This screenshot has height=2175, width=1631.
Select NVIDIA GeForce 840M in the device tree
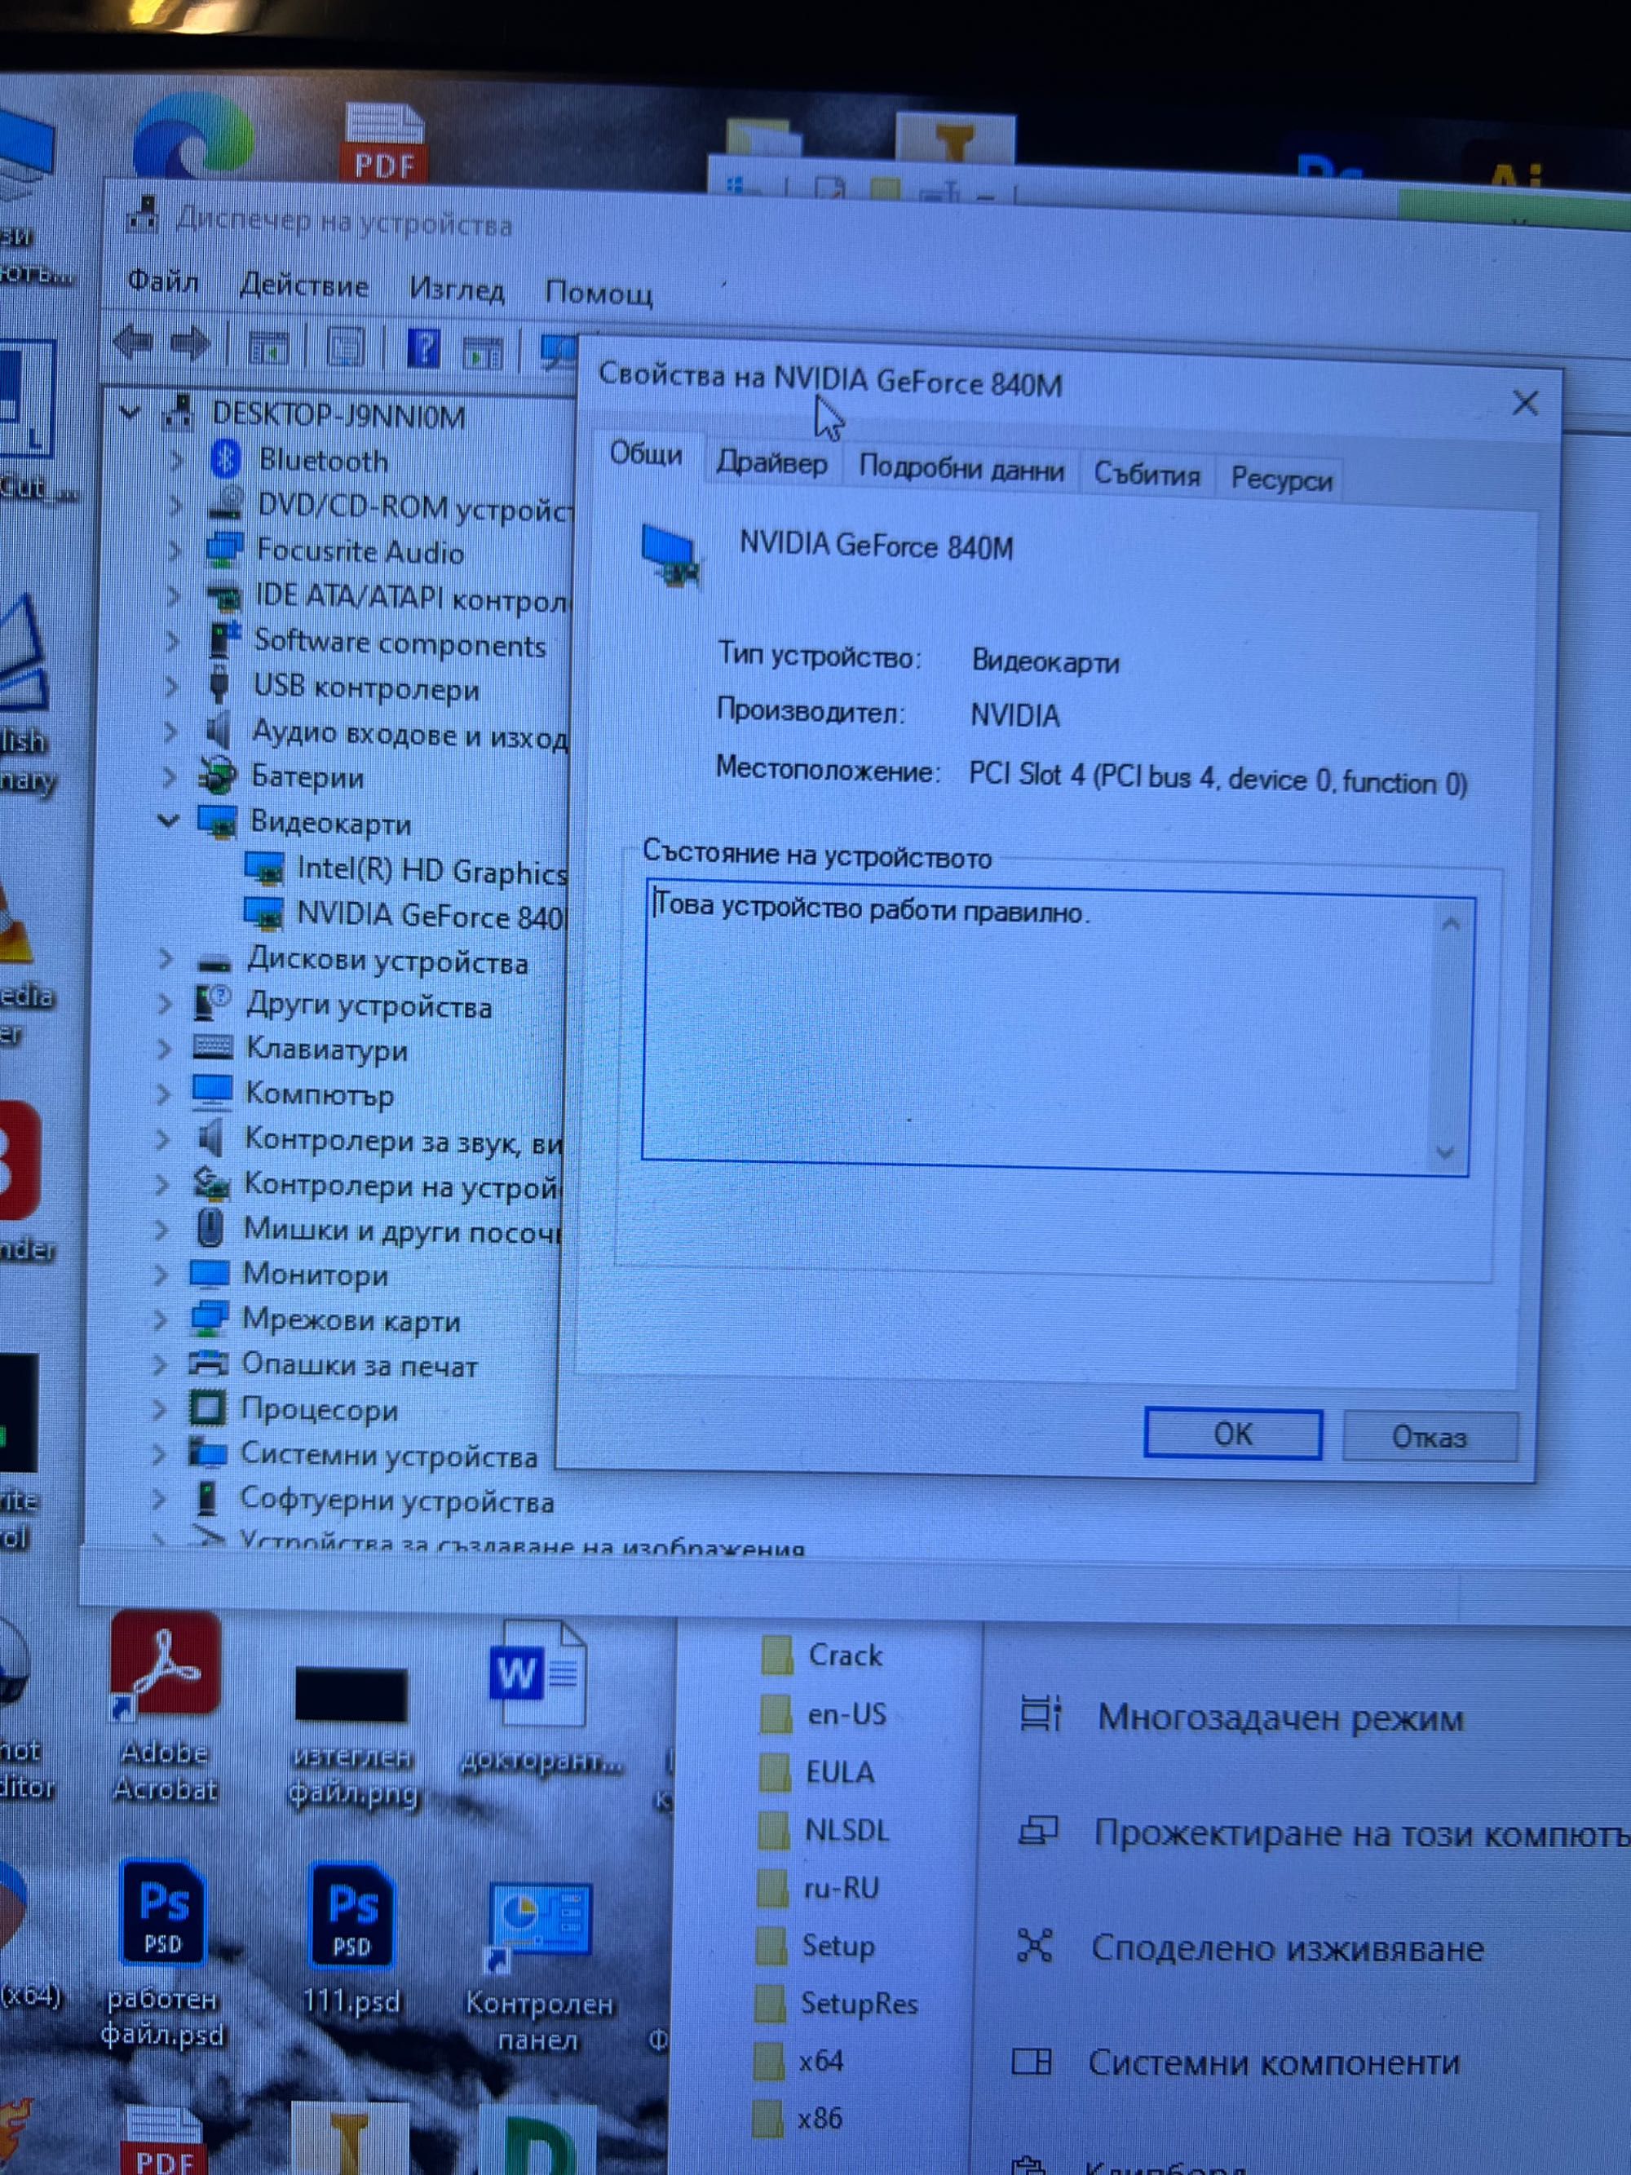point(405,914)
